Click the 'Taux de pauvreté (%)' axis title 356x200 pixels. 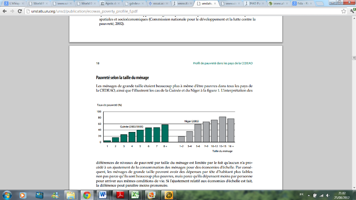109,105
